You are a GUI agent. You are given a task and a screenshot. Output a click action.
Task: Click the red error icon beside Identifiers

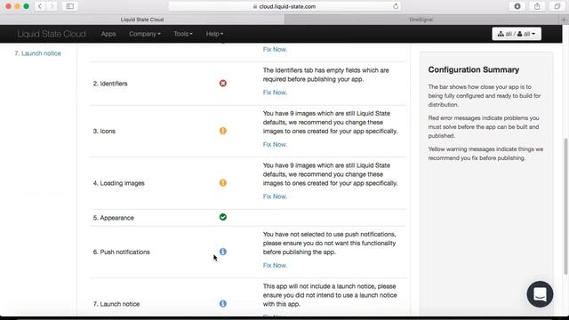(223, 83)
